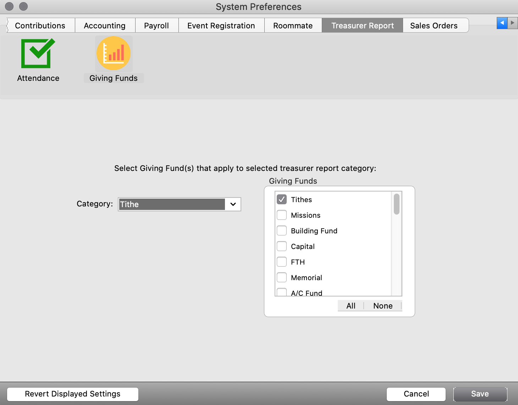Click the Tithe category field
518x405 pixels.
pos(172,204)
